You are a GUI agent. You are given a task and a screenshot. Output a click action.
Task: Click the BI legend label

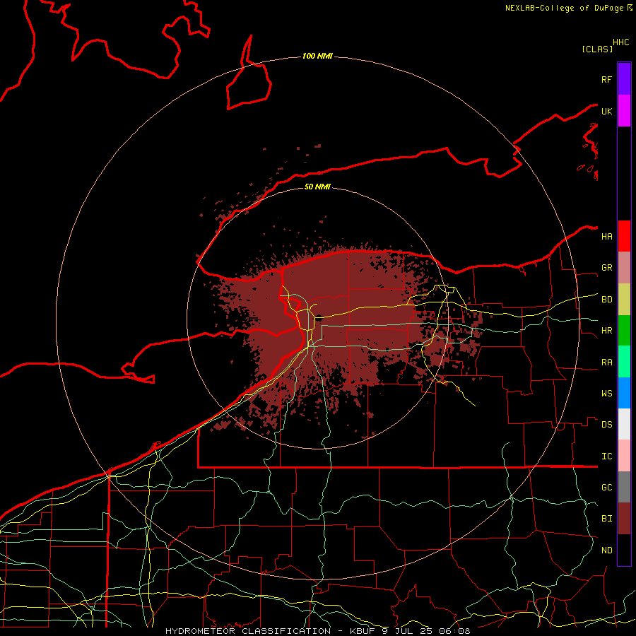[606, 519]
